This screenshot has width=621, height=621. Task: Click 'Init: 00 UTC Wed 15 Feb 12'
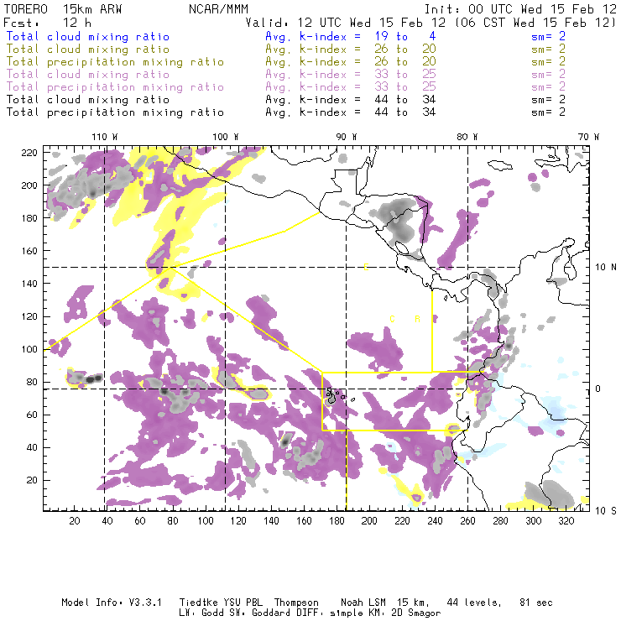pyautogui.click(x=520, y=9)
